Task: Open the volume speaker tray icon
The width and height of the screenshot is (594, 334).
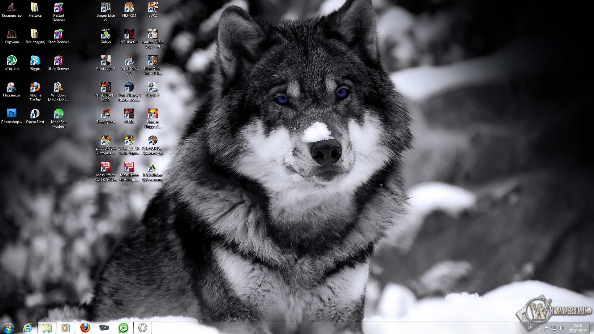Action: [x=561, y=328]
